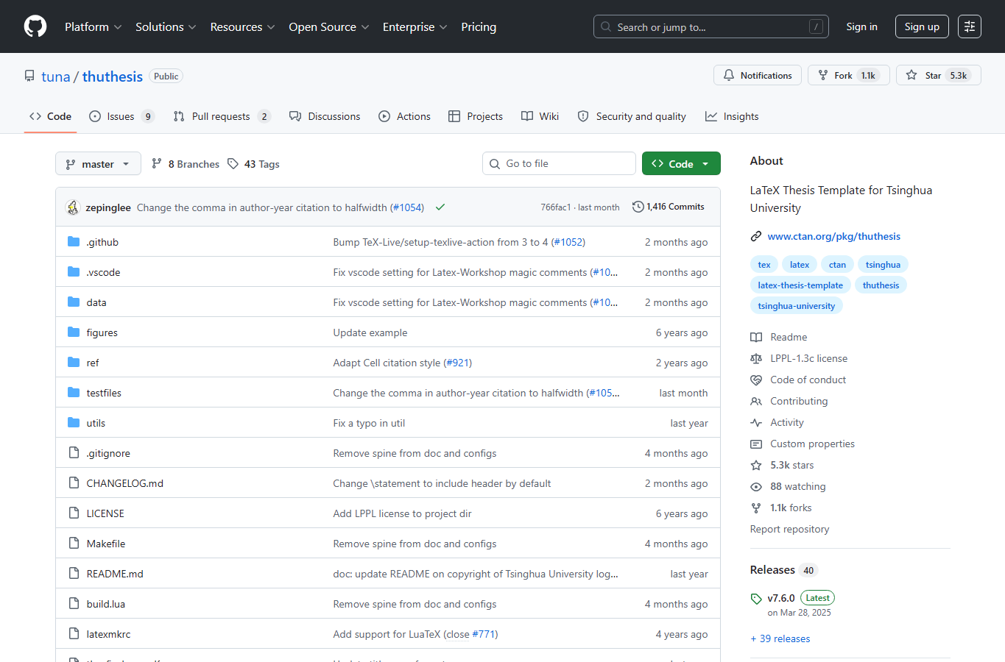Expand the Solutions menu
This screenshot has width=1005, height=662.
(x=166, y=26)
